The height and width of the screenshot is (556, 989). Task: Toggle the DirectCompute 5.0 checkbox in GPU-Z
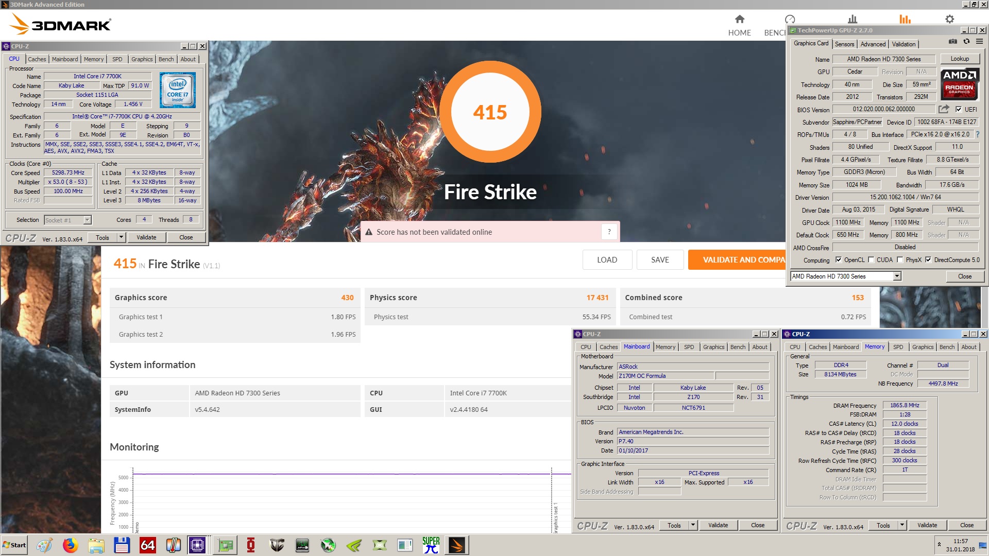[928, 260]
